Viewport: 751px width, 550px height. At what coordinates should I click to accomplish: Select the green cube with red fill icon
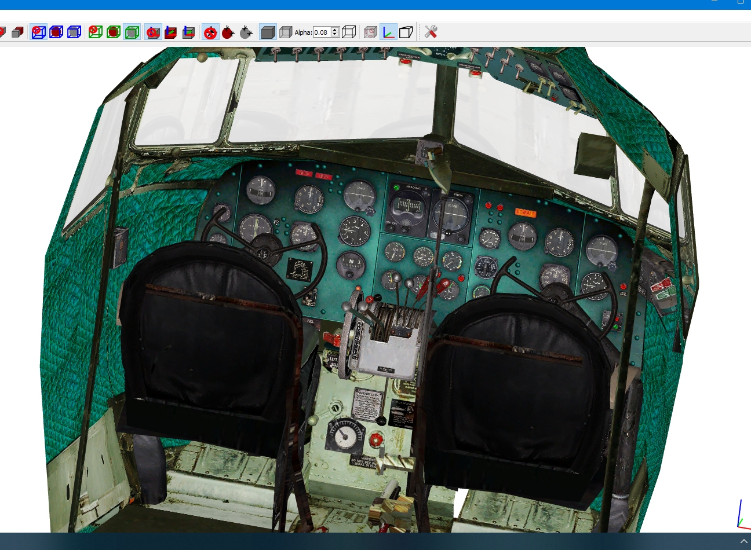pos(114,32)
